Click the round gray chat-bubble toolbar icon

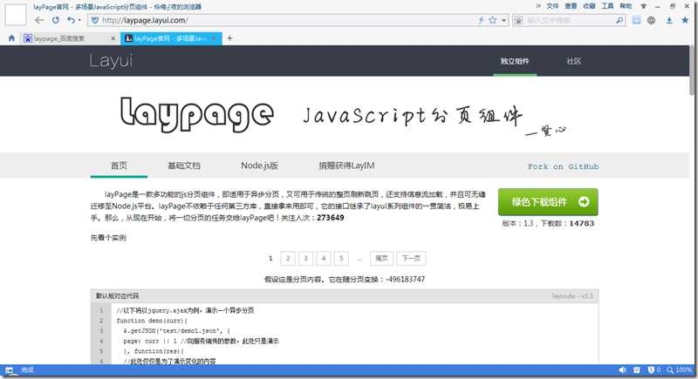point(651,20)
